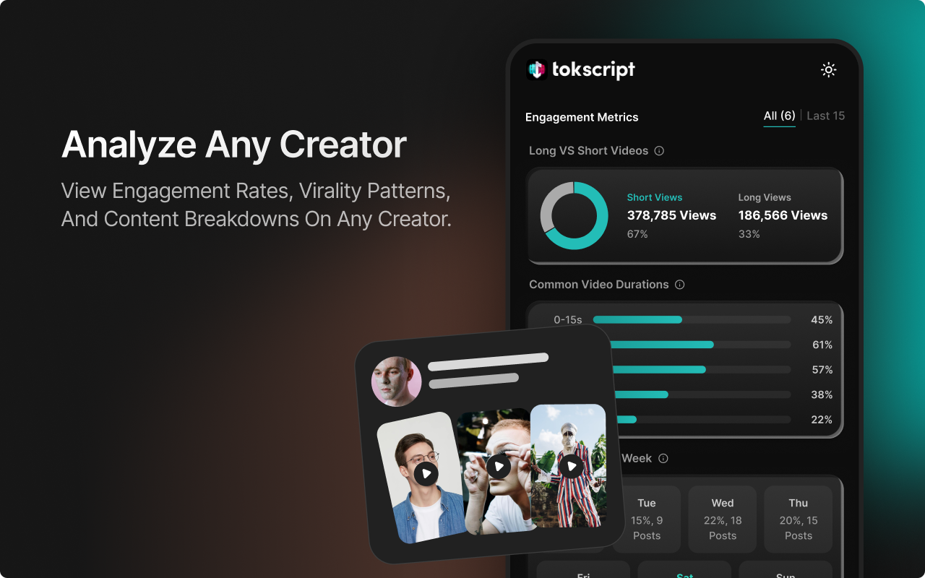Click the 61% duration progress bar
The image size is (925, 578).
[x=700, y=345]
